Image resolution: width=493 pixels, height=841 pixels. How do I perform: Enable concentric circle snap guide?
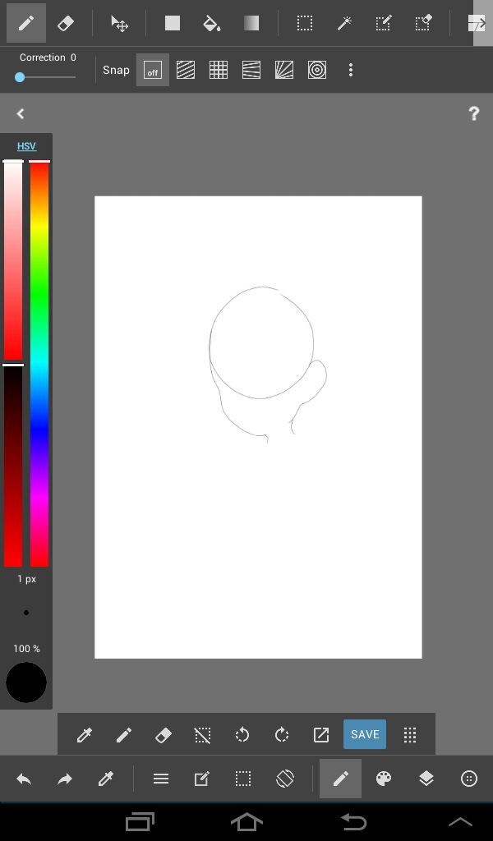pos(317,70)
